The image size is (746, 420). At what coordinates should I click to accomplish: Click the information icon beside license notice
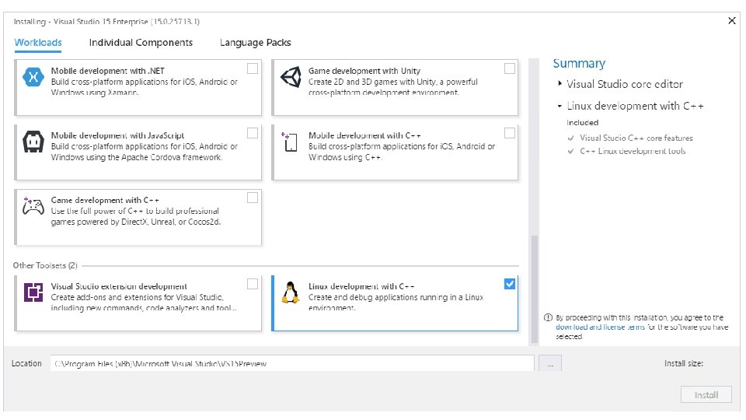[549, 318]
